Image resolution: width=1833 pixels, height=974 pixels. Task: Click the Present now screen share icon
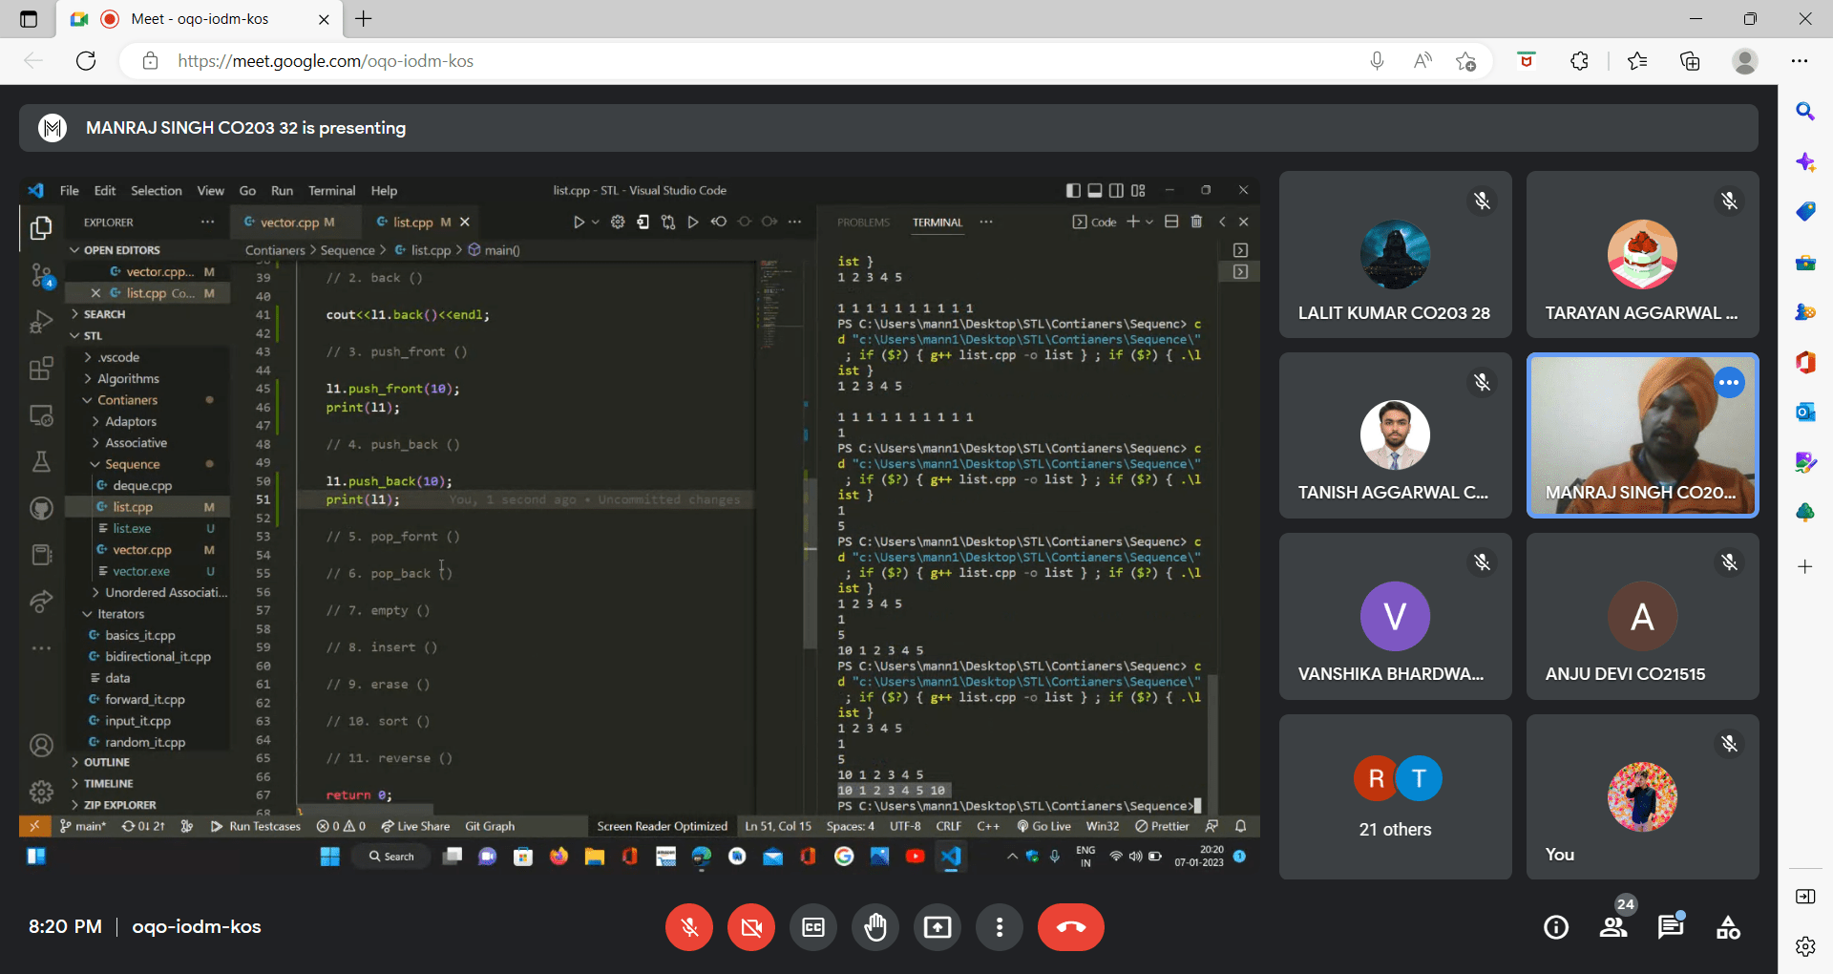click(938, 926)
